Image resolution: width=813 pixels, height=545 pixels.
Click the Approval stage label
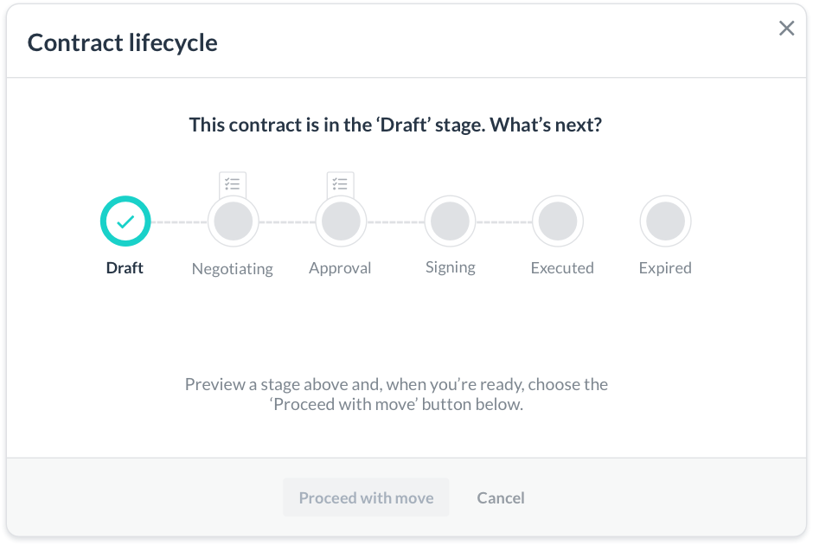[340, 268]
